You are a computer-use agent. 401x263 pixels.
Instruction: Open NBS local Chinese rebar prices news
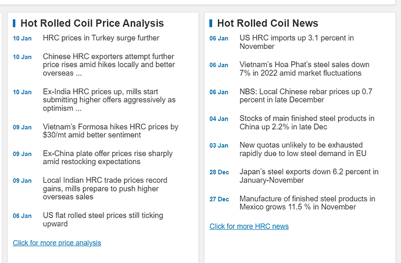[x=306, y=95]
